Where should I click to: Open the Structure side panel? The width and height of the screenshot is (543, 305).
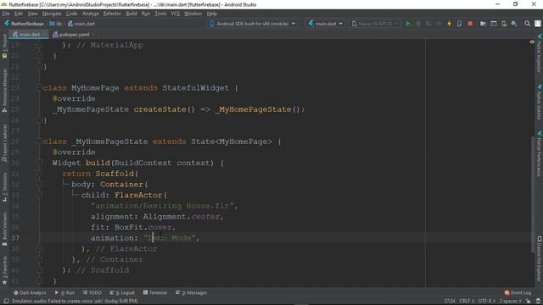[4, 187]
